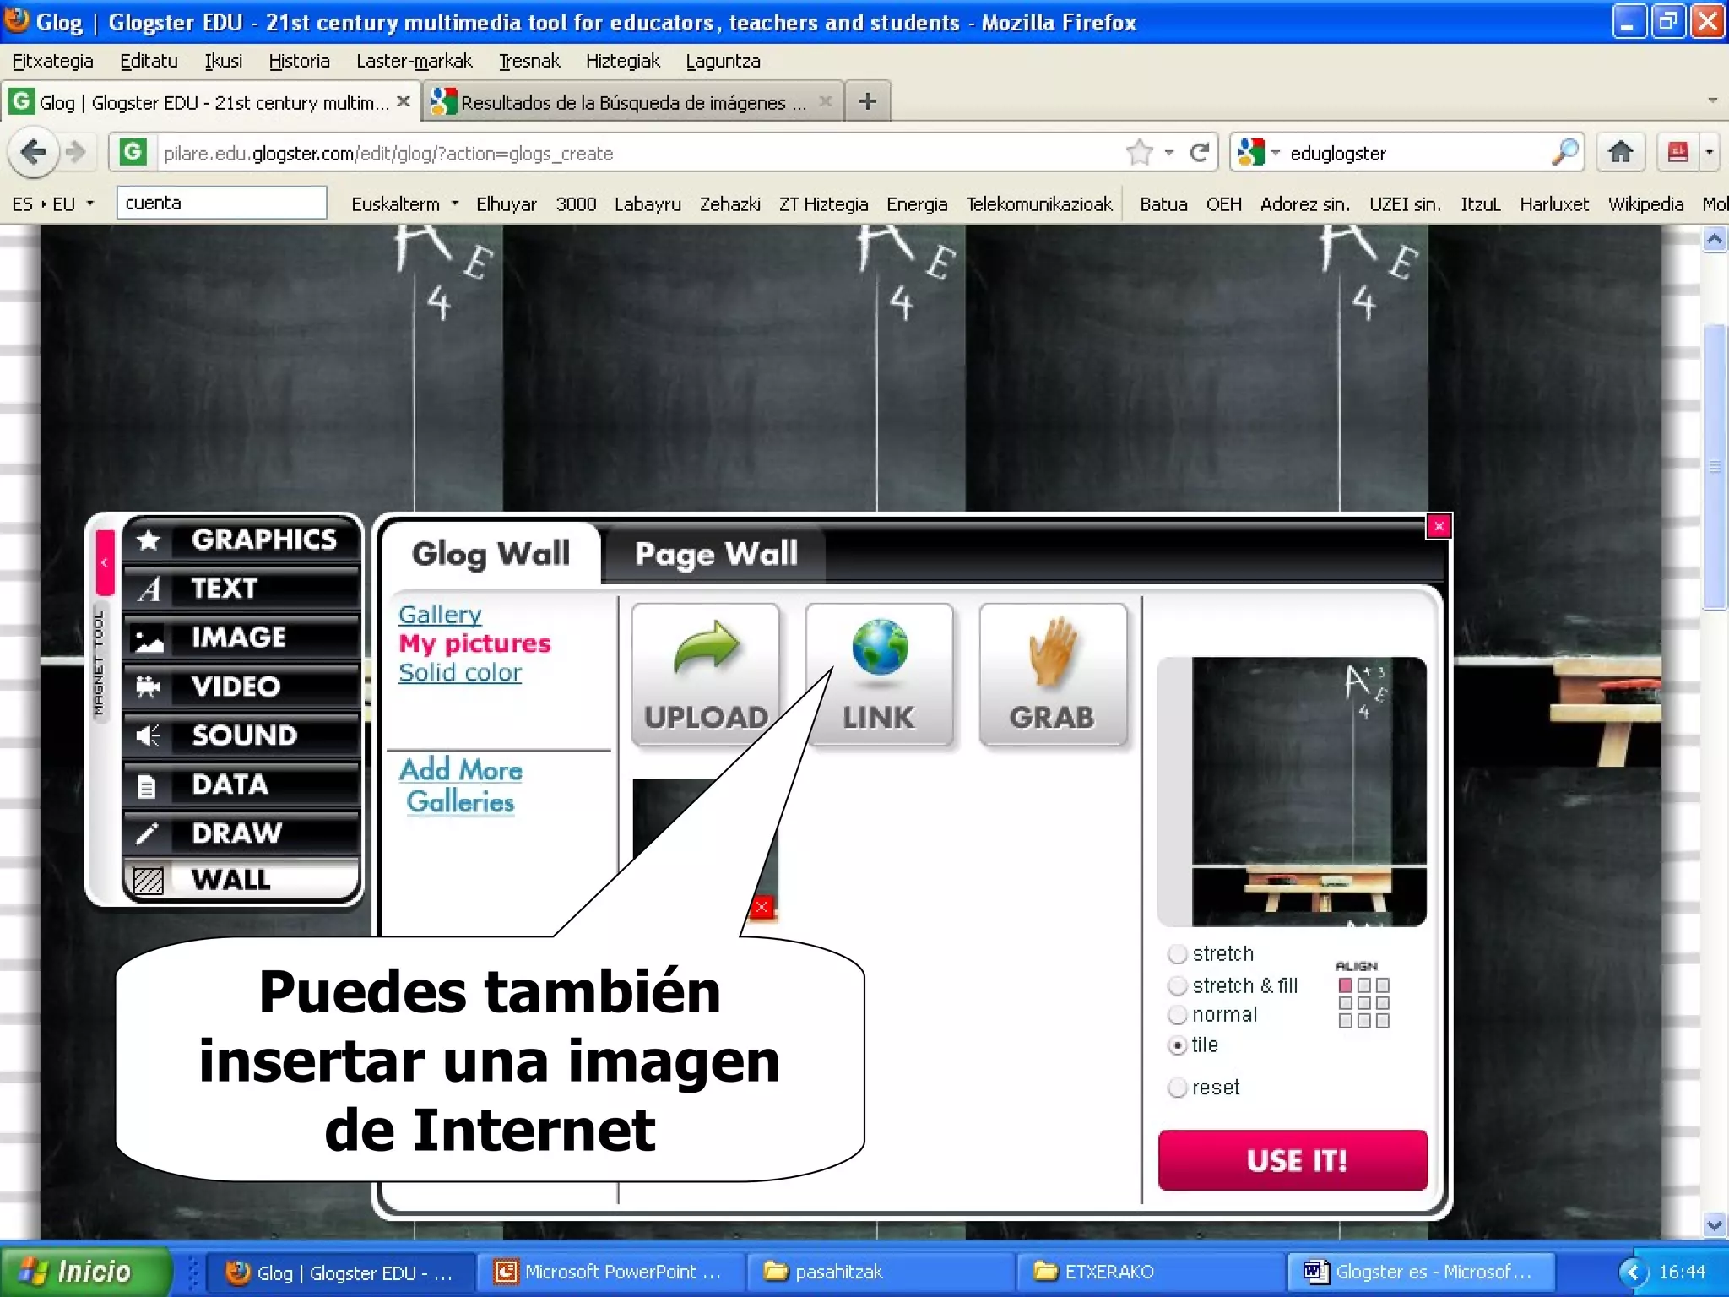Screen dimensions: 1729x1297
Task: Delete uploaded picture via red X
Action: click(x=762, y=907)
